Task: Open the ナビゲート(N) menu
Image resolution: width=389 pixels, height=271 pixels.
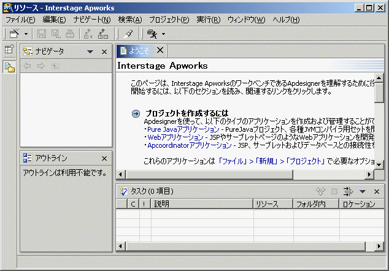Action: (x=92, y=20)
